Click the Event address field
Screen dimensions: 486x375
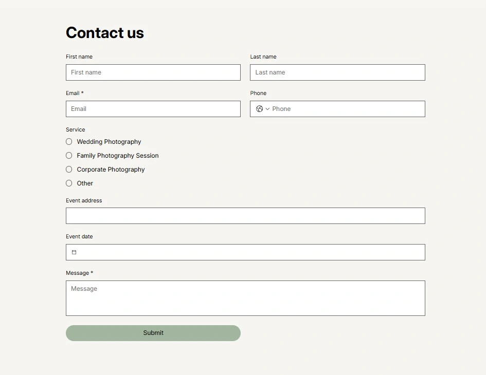coord(245,216)
